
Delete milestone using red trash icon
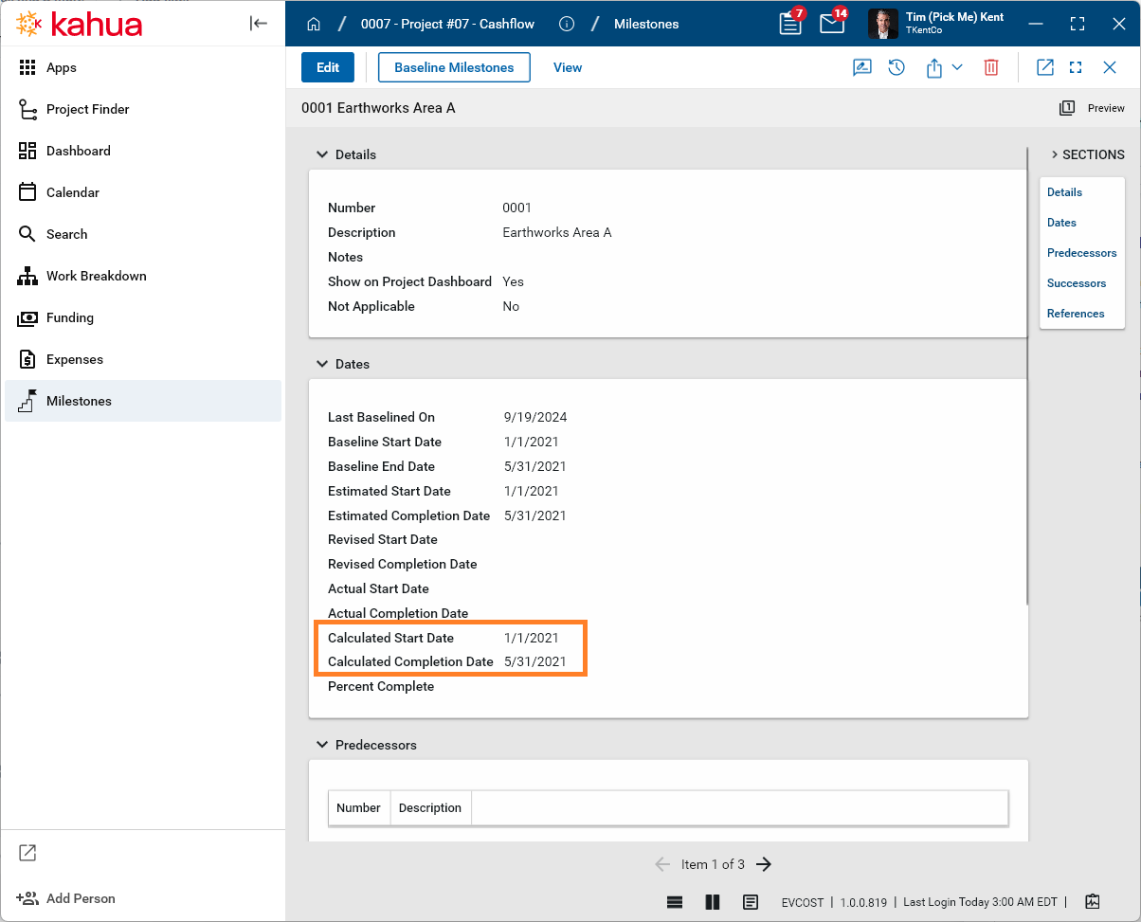[x=990, y=67]
